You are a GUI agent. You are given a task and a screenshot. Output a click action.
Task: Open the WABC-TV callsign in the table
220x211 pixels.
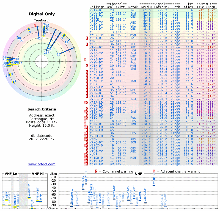click(96, 23)
